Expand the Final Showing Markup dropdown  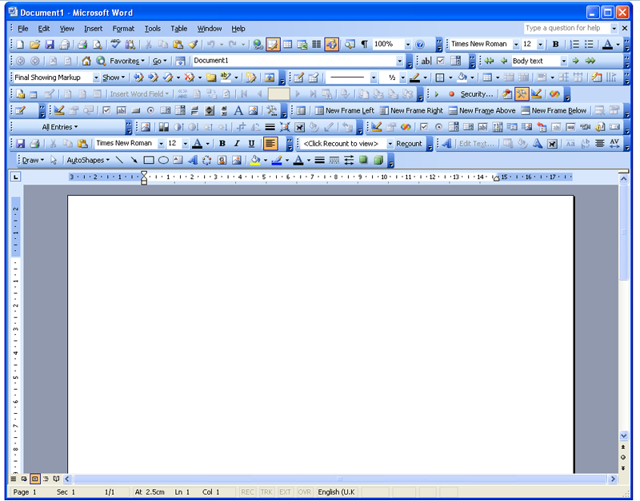96,78
